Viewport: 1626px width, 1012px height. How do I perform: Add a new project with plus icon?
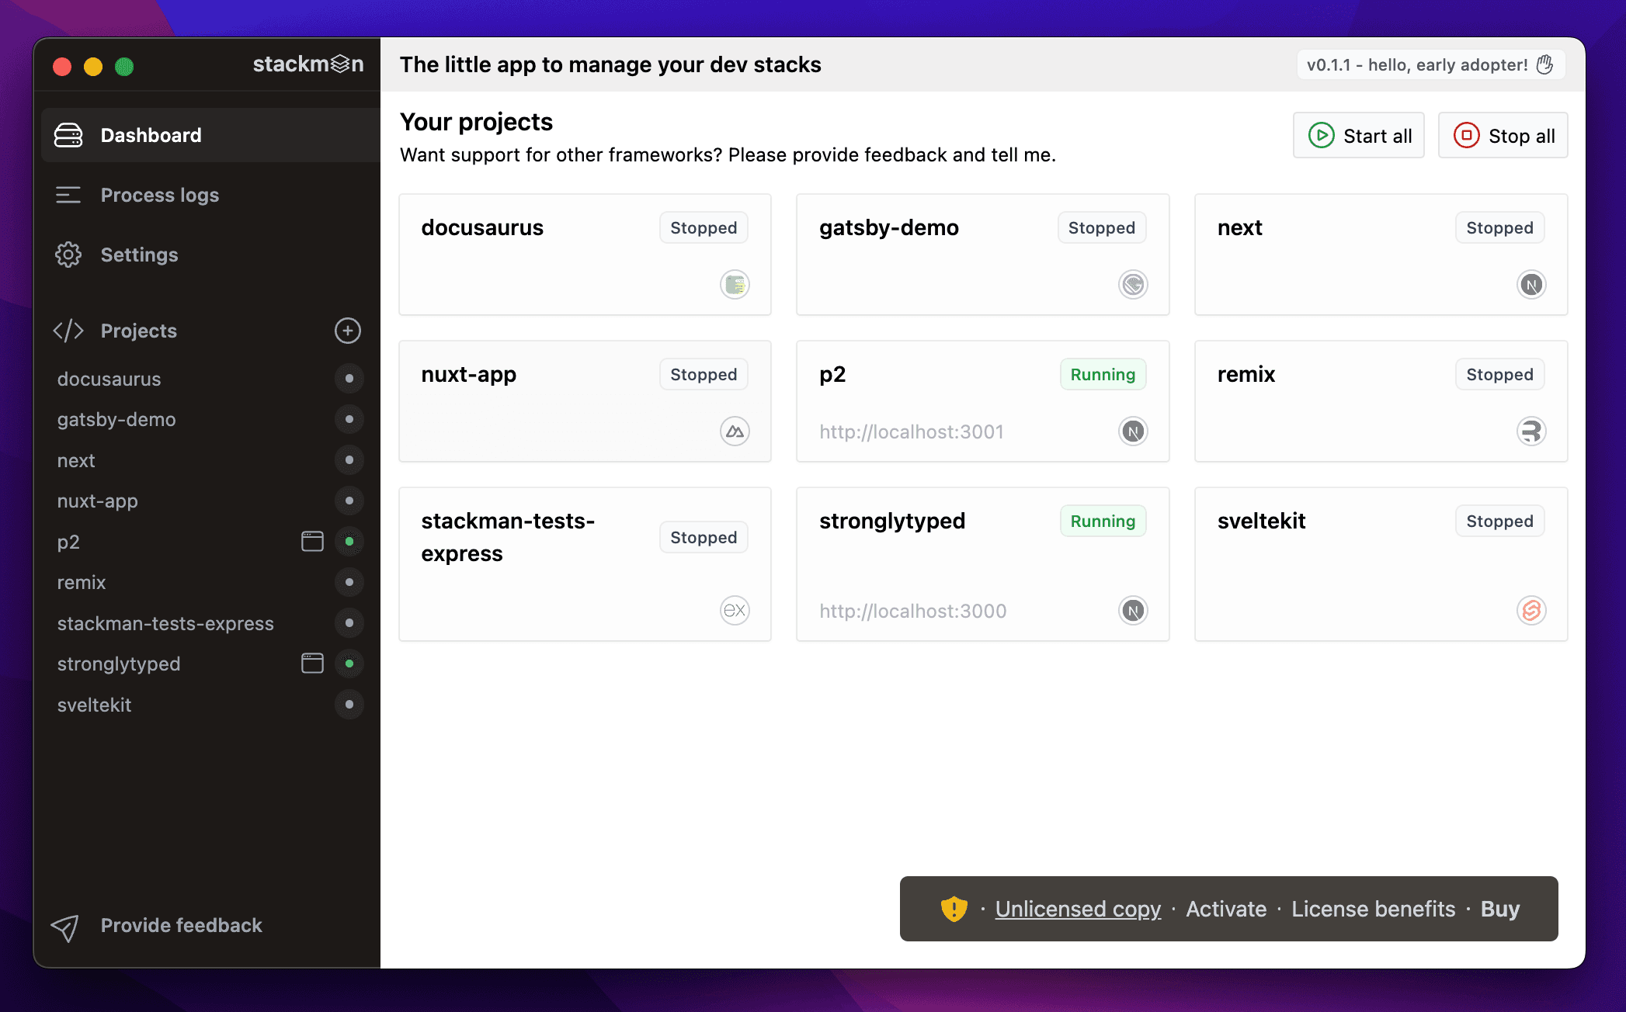(x=348, y=331)
